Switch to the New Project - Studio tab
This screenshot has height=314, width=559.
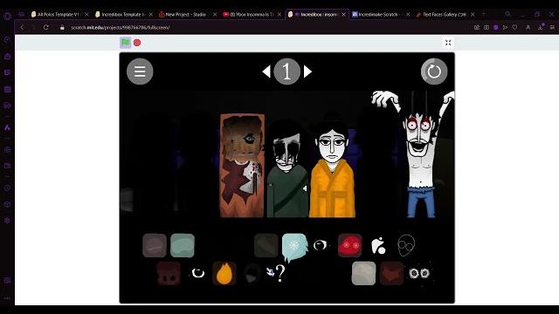point(185,15)
